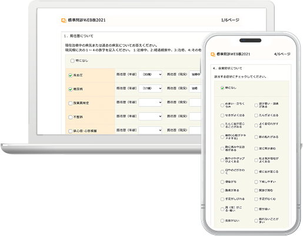The height and width of the screenshot is (236, 303).
Task: Click the phone 標準問診WEB版2021 title
Action: pyautogui.click(x=234, y=54)
